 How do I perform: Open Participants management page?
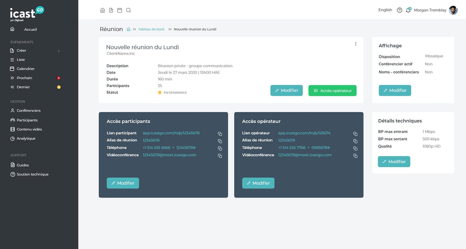[x=27, y=120]
